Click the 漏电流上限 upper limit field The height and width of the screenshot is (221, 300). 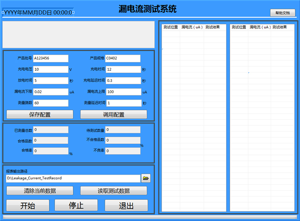[123, 92]
